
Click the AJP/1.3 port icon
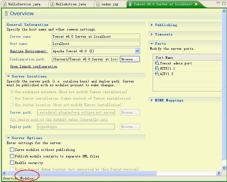click(x=157, y=74)
